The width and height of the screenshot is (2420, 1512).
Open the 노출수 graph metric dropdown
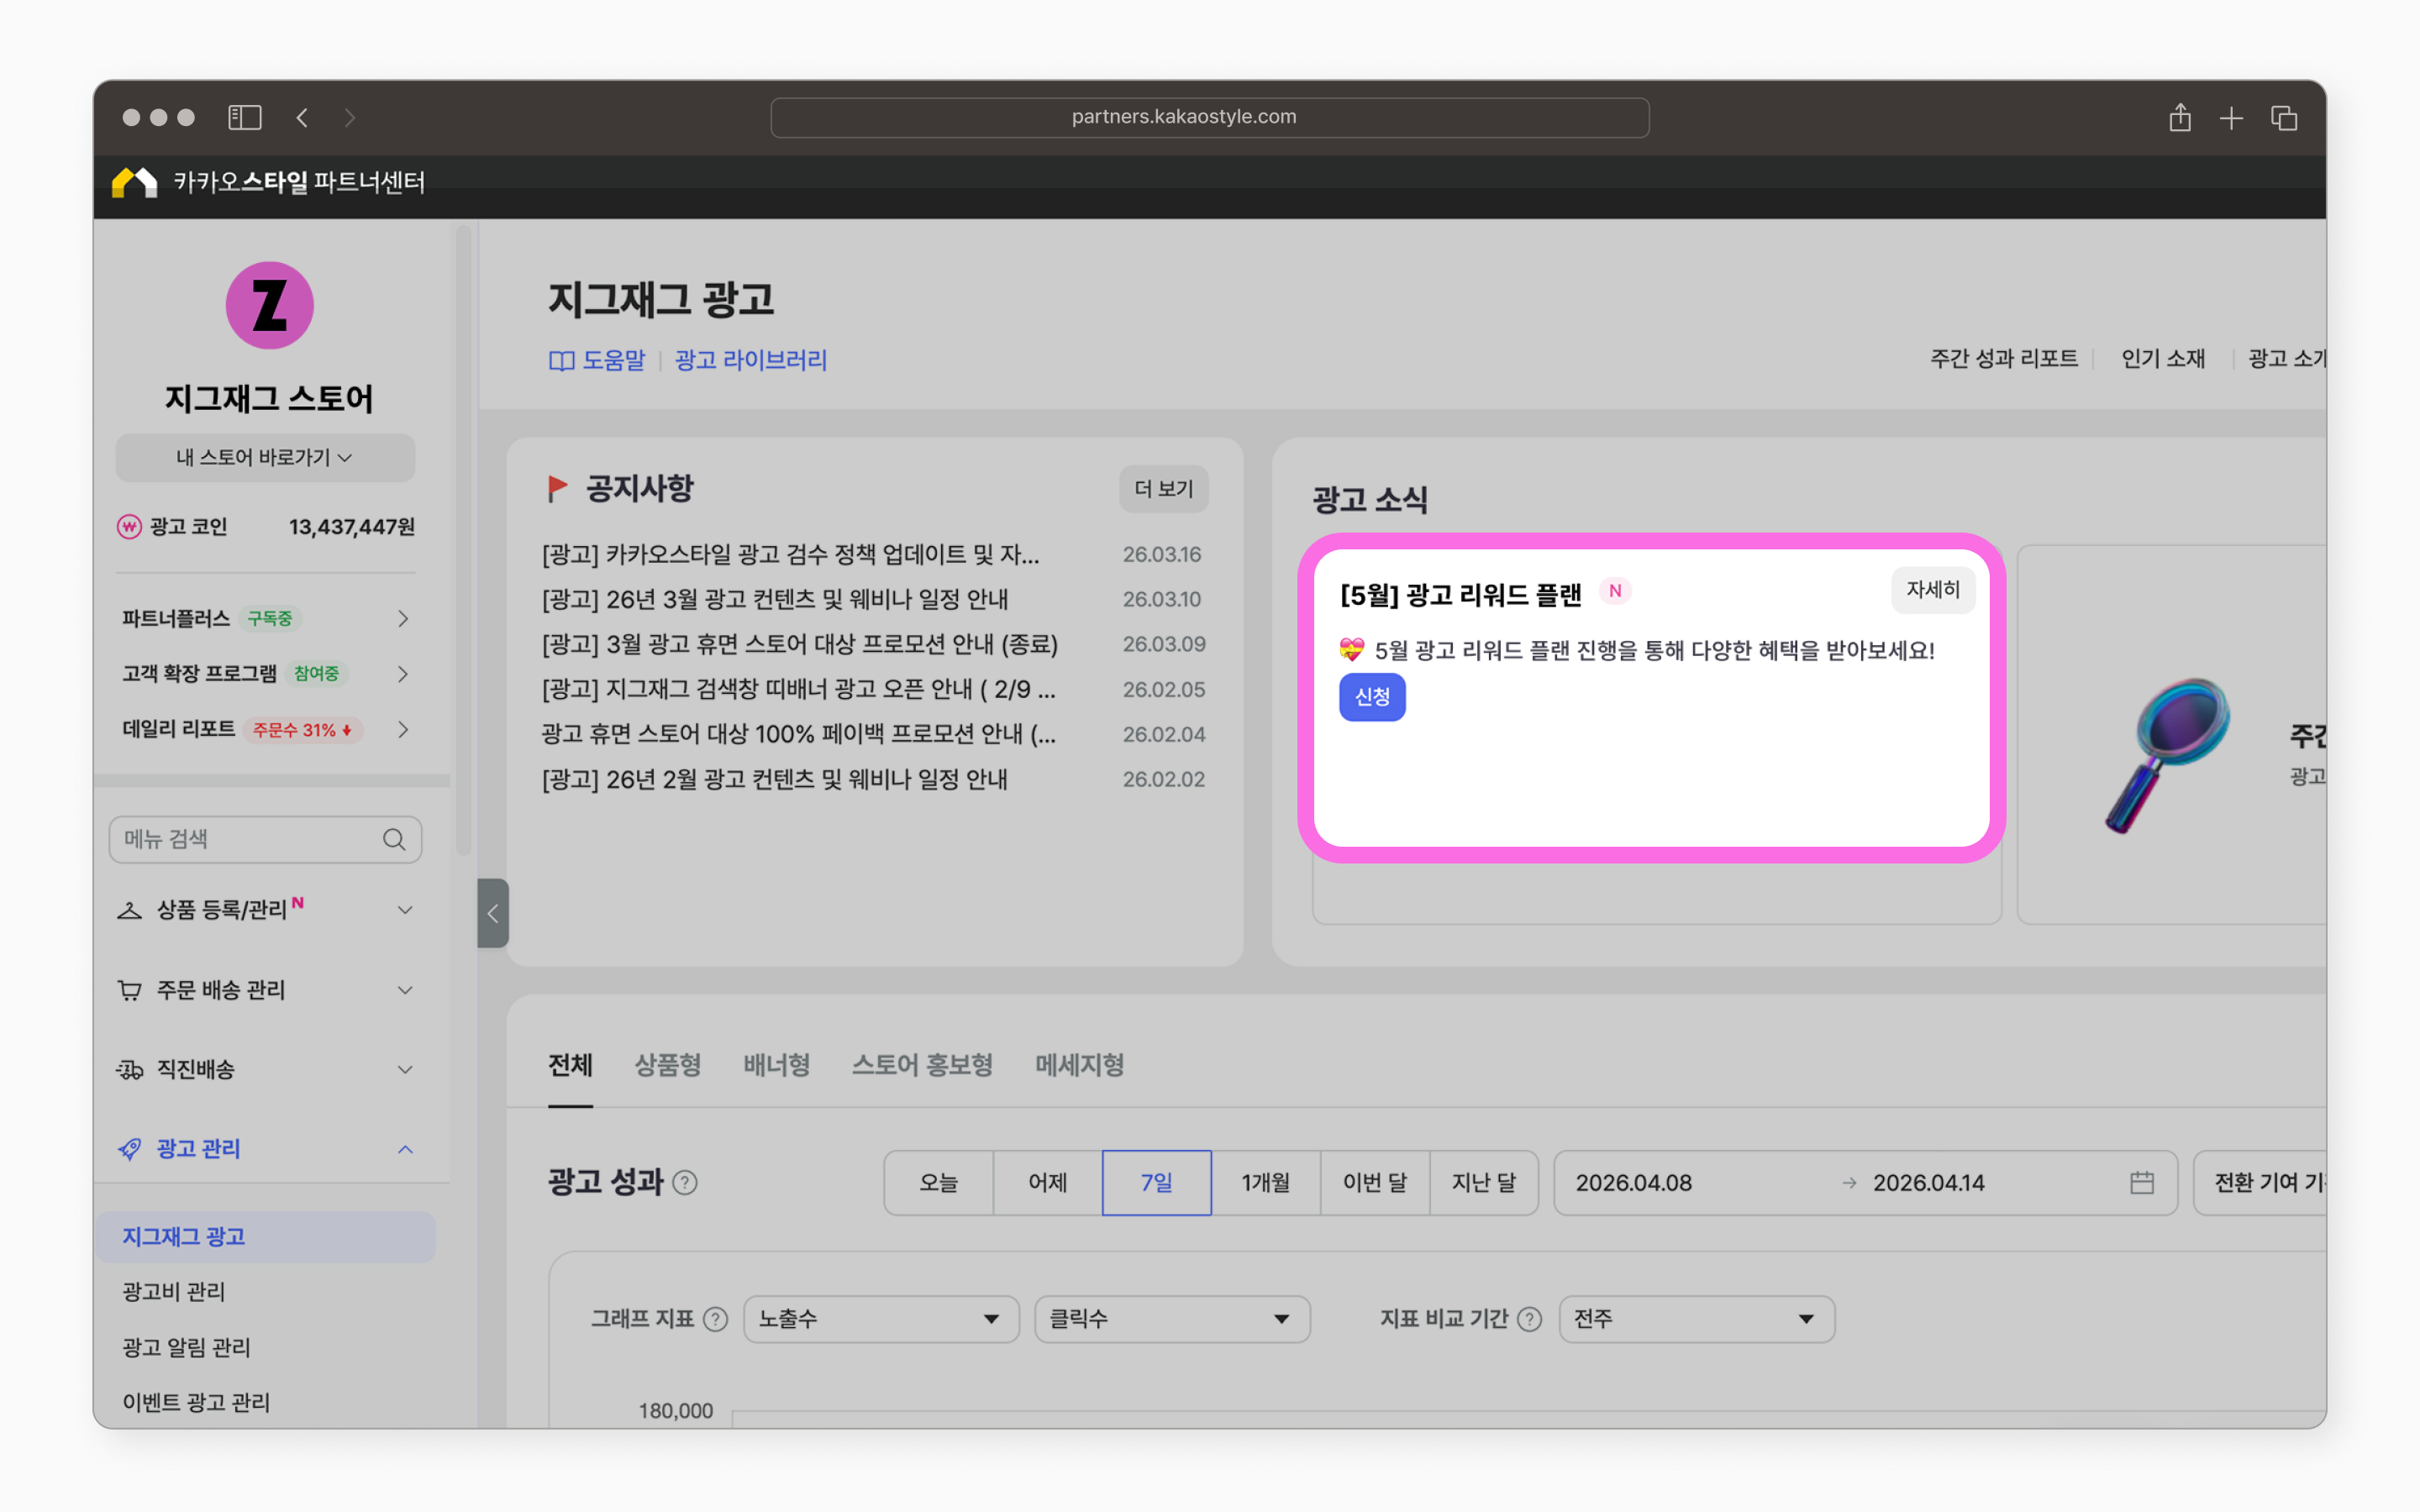(x=880, y=1319)
